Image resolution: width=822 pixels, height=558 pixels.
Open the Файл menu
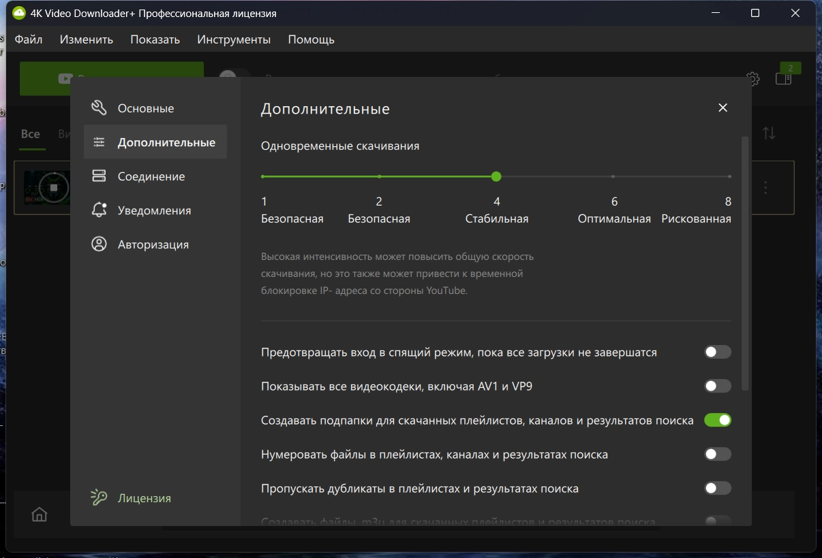coord(28,39)
